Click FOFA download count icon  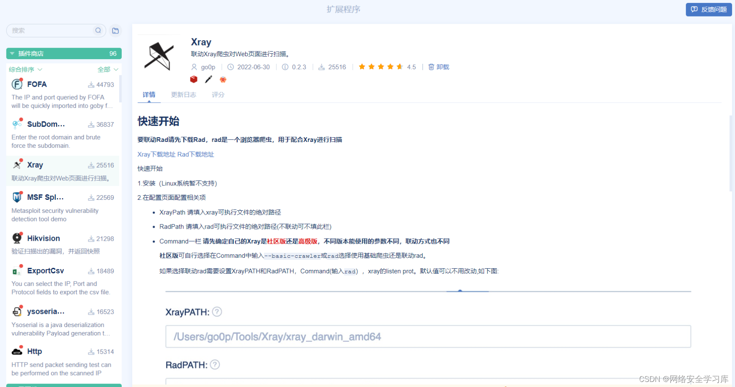coord(91,84)
